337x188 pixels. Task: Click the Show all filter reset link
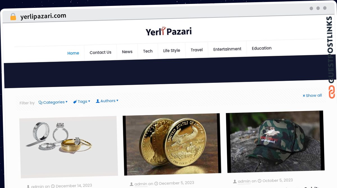click(312, 95)
